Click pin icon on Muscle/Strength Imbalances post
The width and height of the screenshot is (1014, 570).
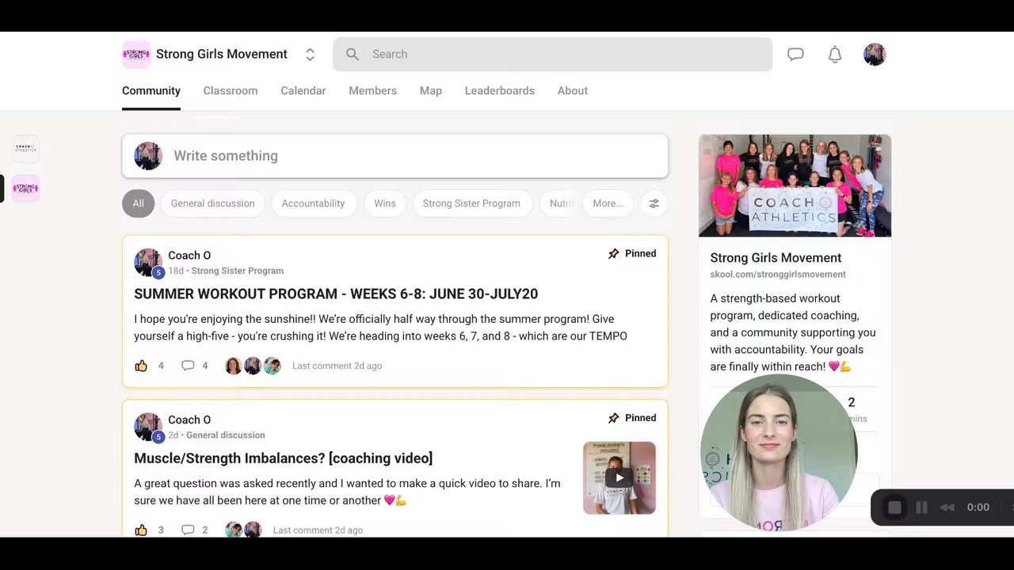click(x=614, y=418)
